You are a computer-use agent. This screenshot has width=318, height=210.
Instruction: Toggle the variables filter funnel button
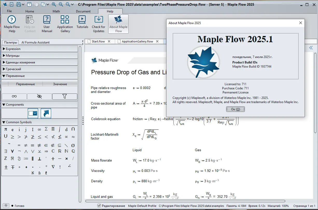[x=65, y=96]
